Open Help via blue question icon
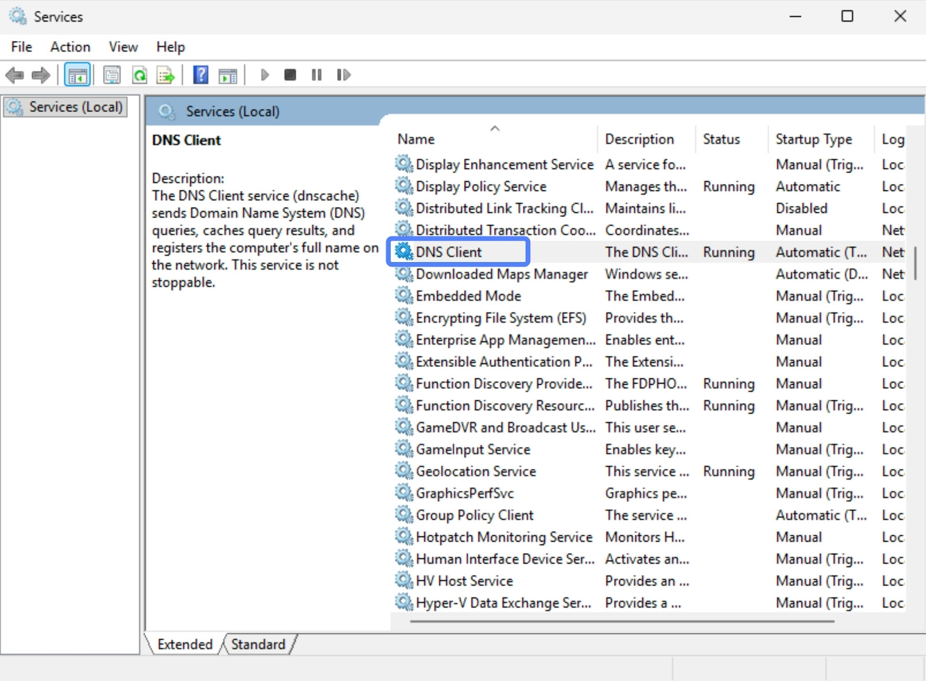 pos(200,75)
